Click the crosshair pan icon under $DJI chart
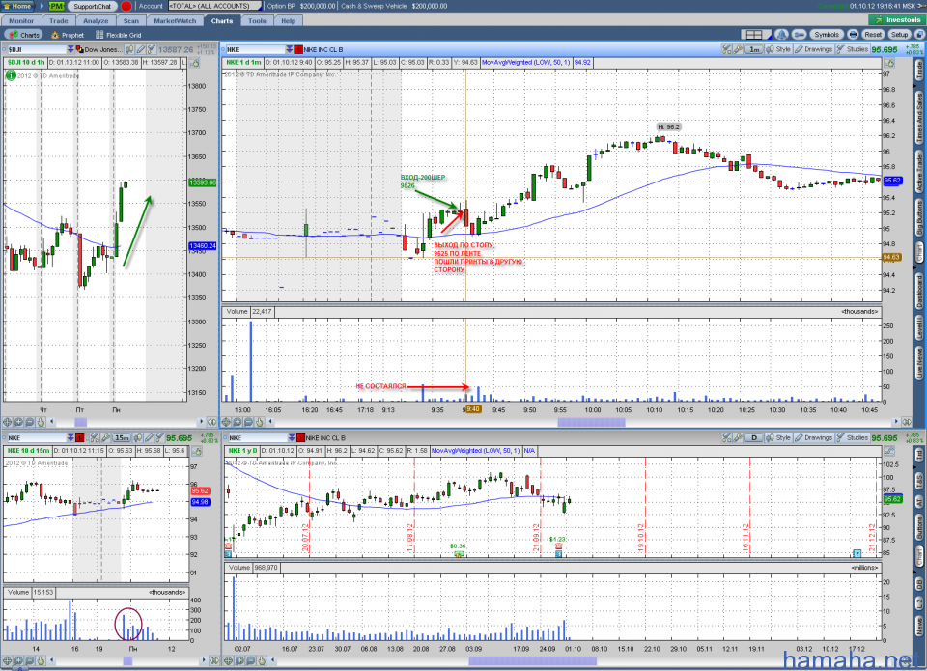This screenshot has height=671, width=927. (x=7, y=422)
